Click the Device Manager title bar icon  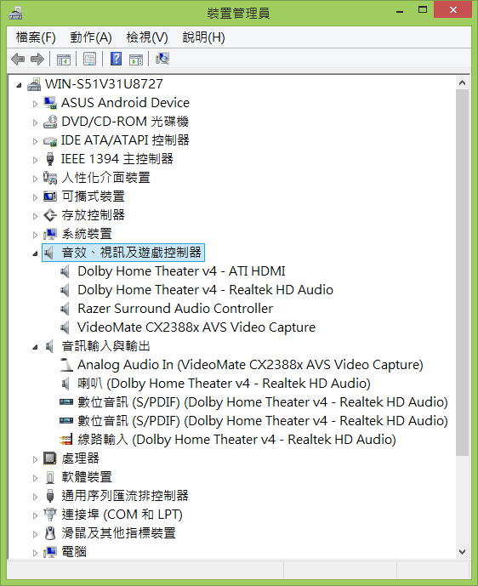point(15,13)
